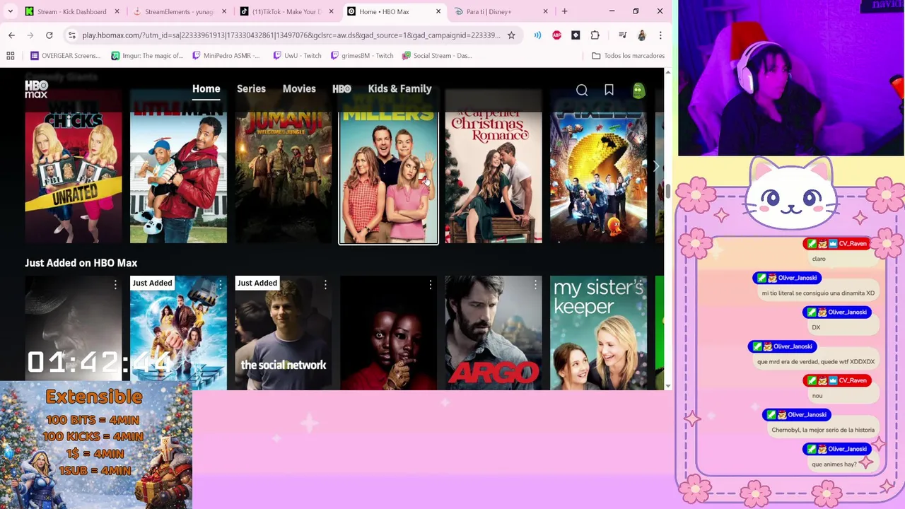Open The Social Network poster

coord(284,333)
